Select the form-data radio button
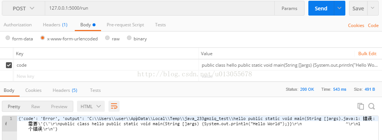 coord(8,38)
